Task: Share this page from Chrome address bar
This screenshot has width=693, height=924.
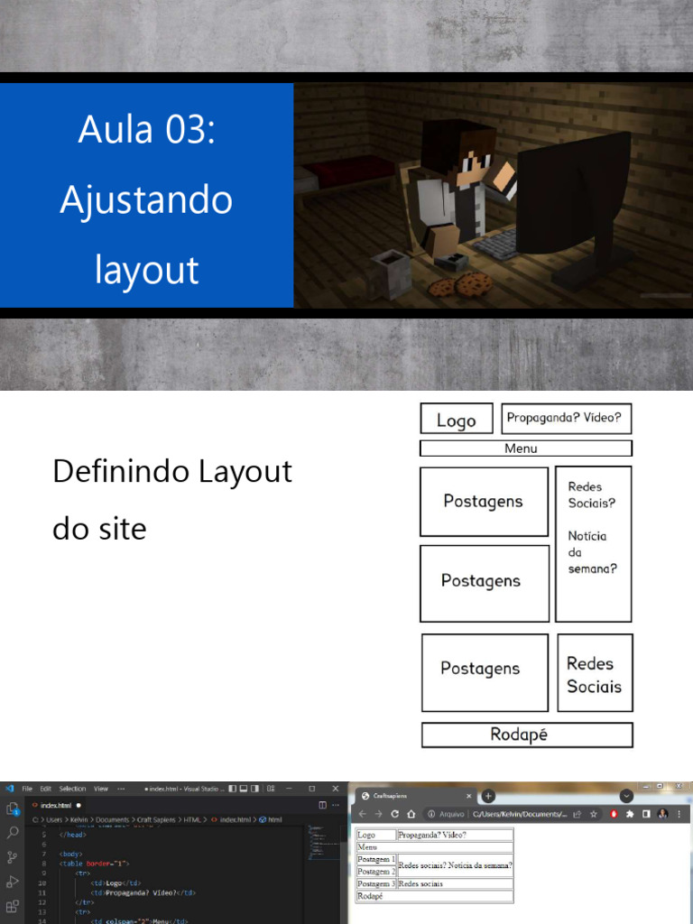Action: coord(577,814)
